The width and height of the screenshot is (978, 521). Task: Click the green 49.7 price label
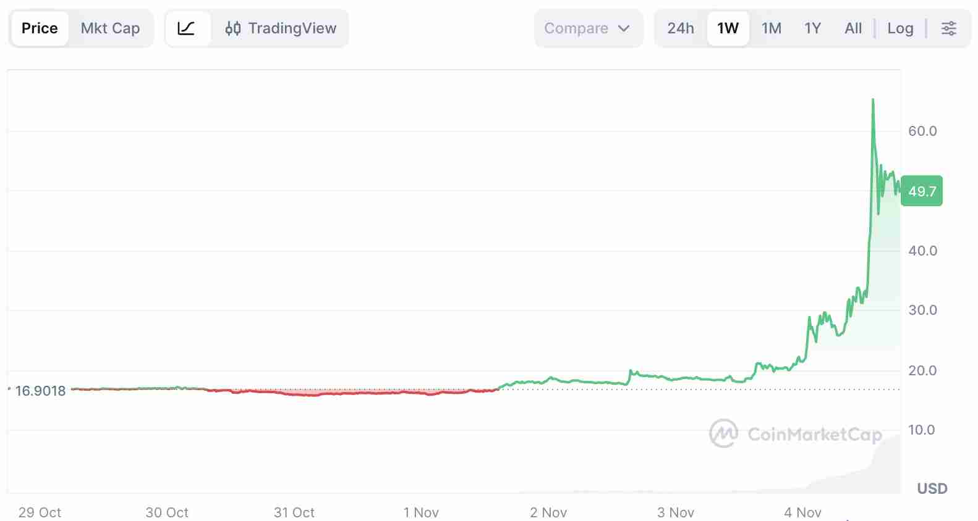click(922, 191)
